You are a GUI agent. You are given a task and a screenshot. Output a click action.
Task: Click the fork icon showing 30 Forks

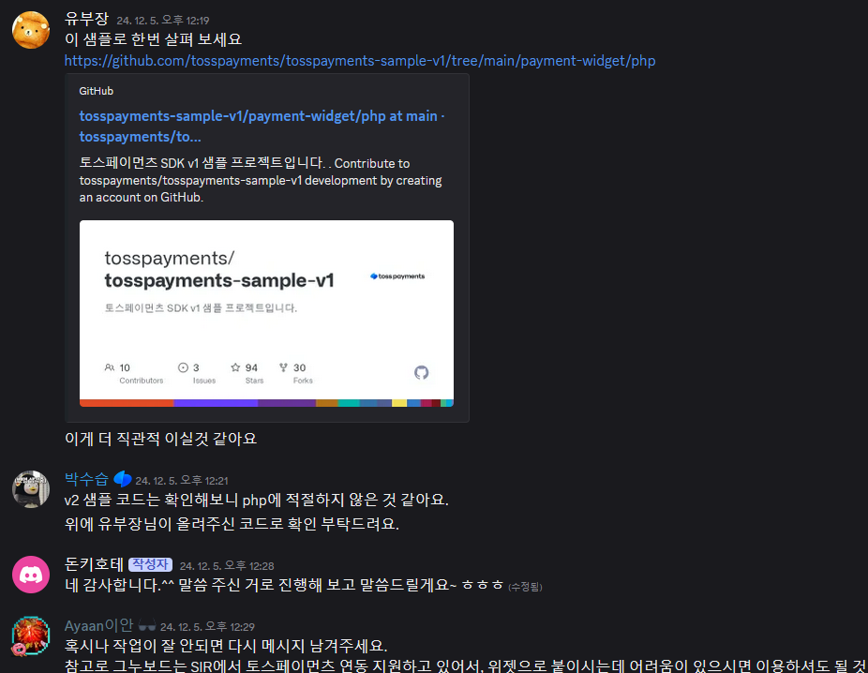(x=283, y=367)
